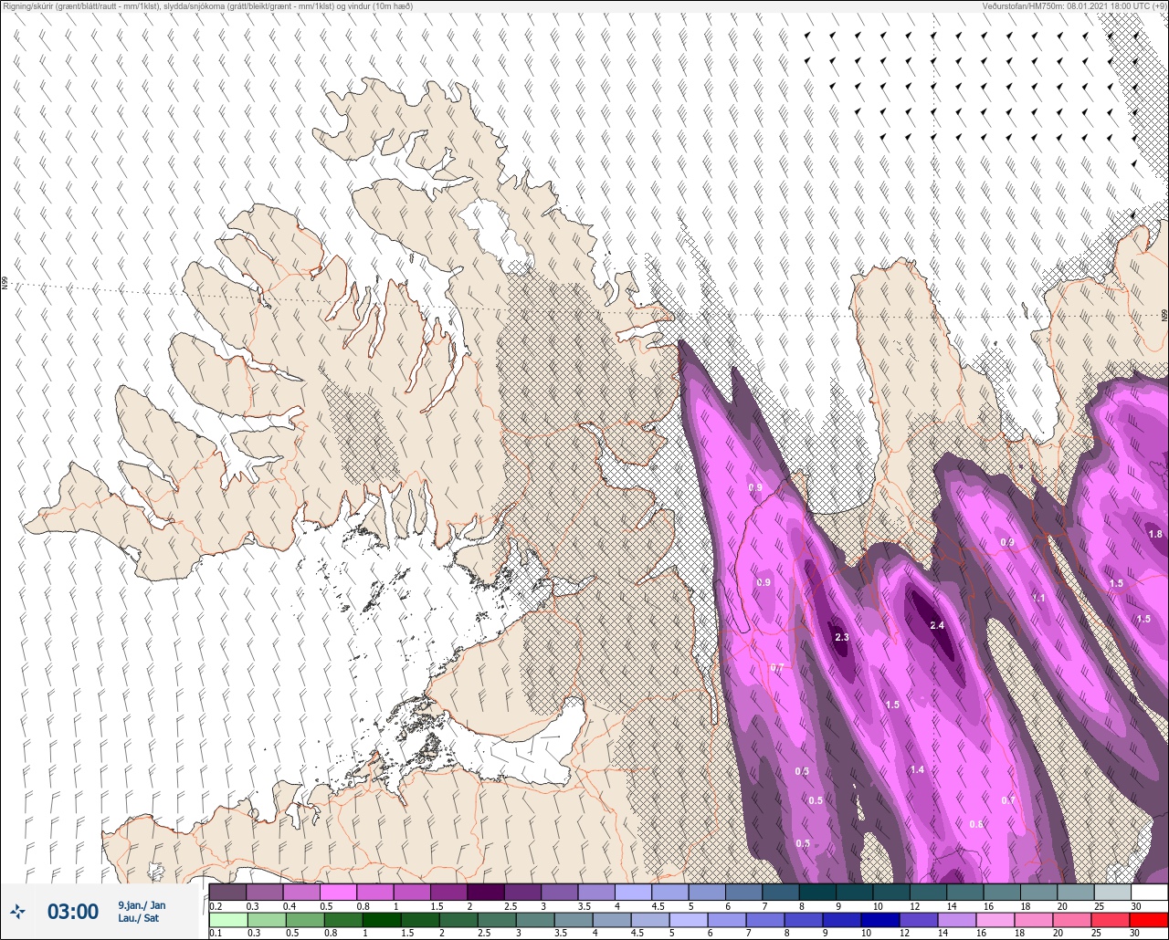
Task: Select the red bottom-row swatch labeled 30
Action: click(x=1149, y=920)
